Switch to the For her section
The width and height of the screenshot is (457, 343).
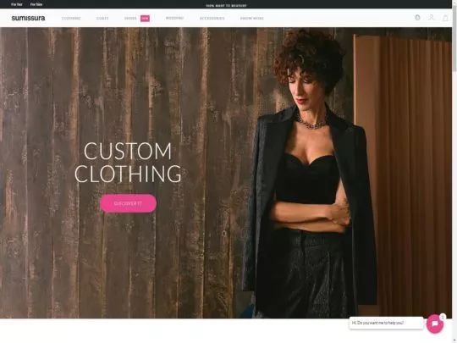pyautogui.click(x=17, y=4)
